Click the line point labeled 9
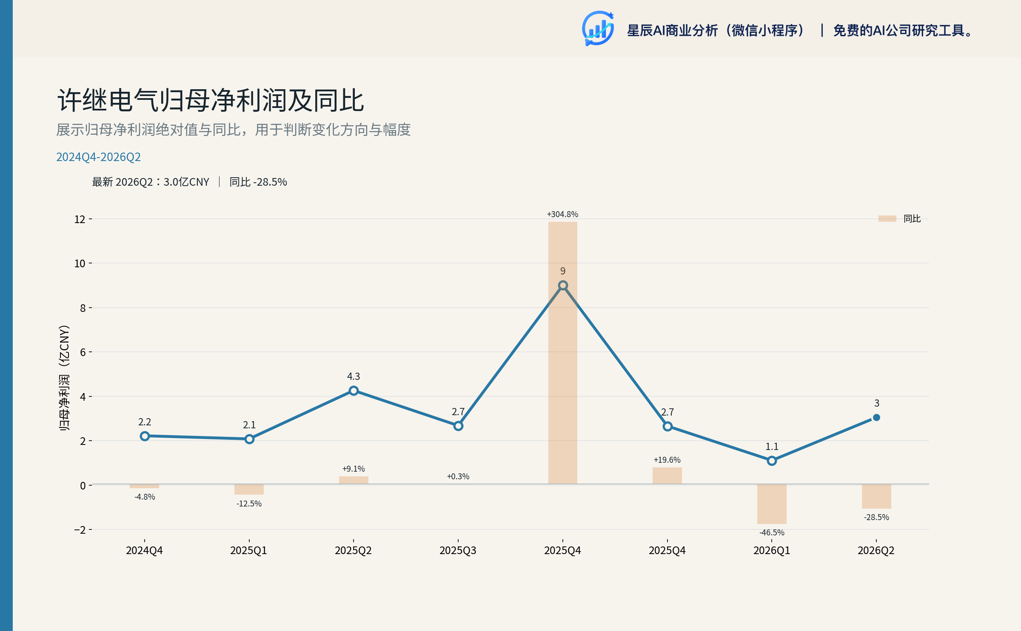This screenshot has height=631, width=1021. point(562,286)
